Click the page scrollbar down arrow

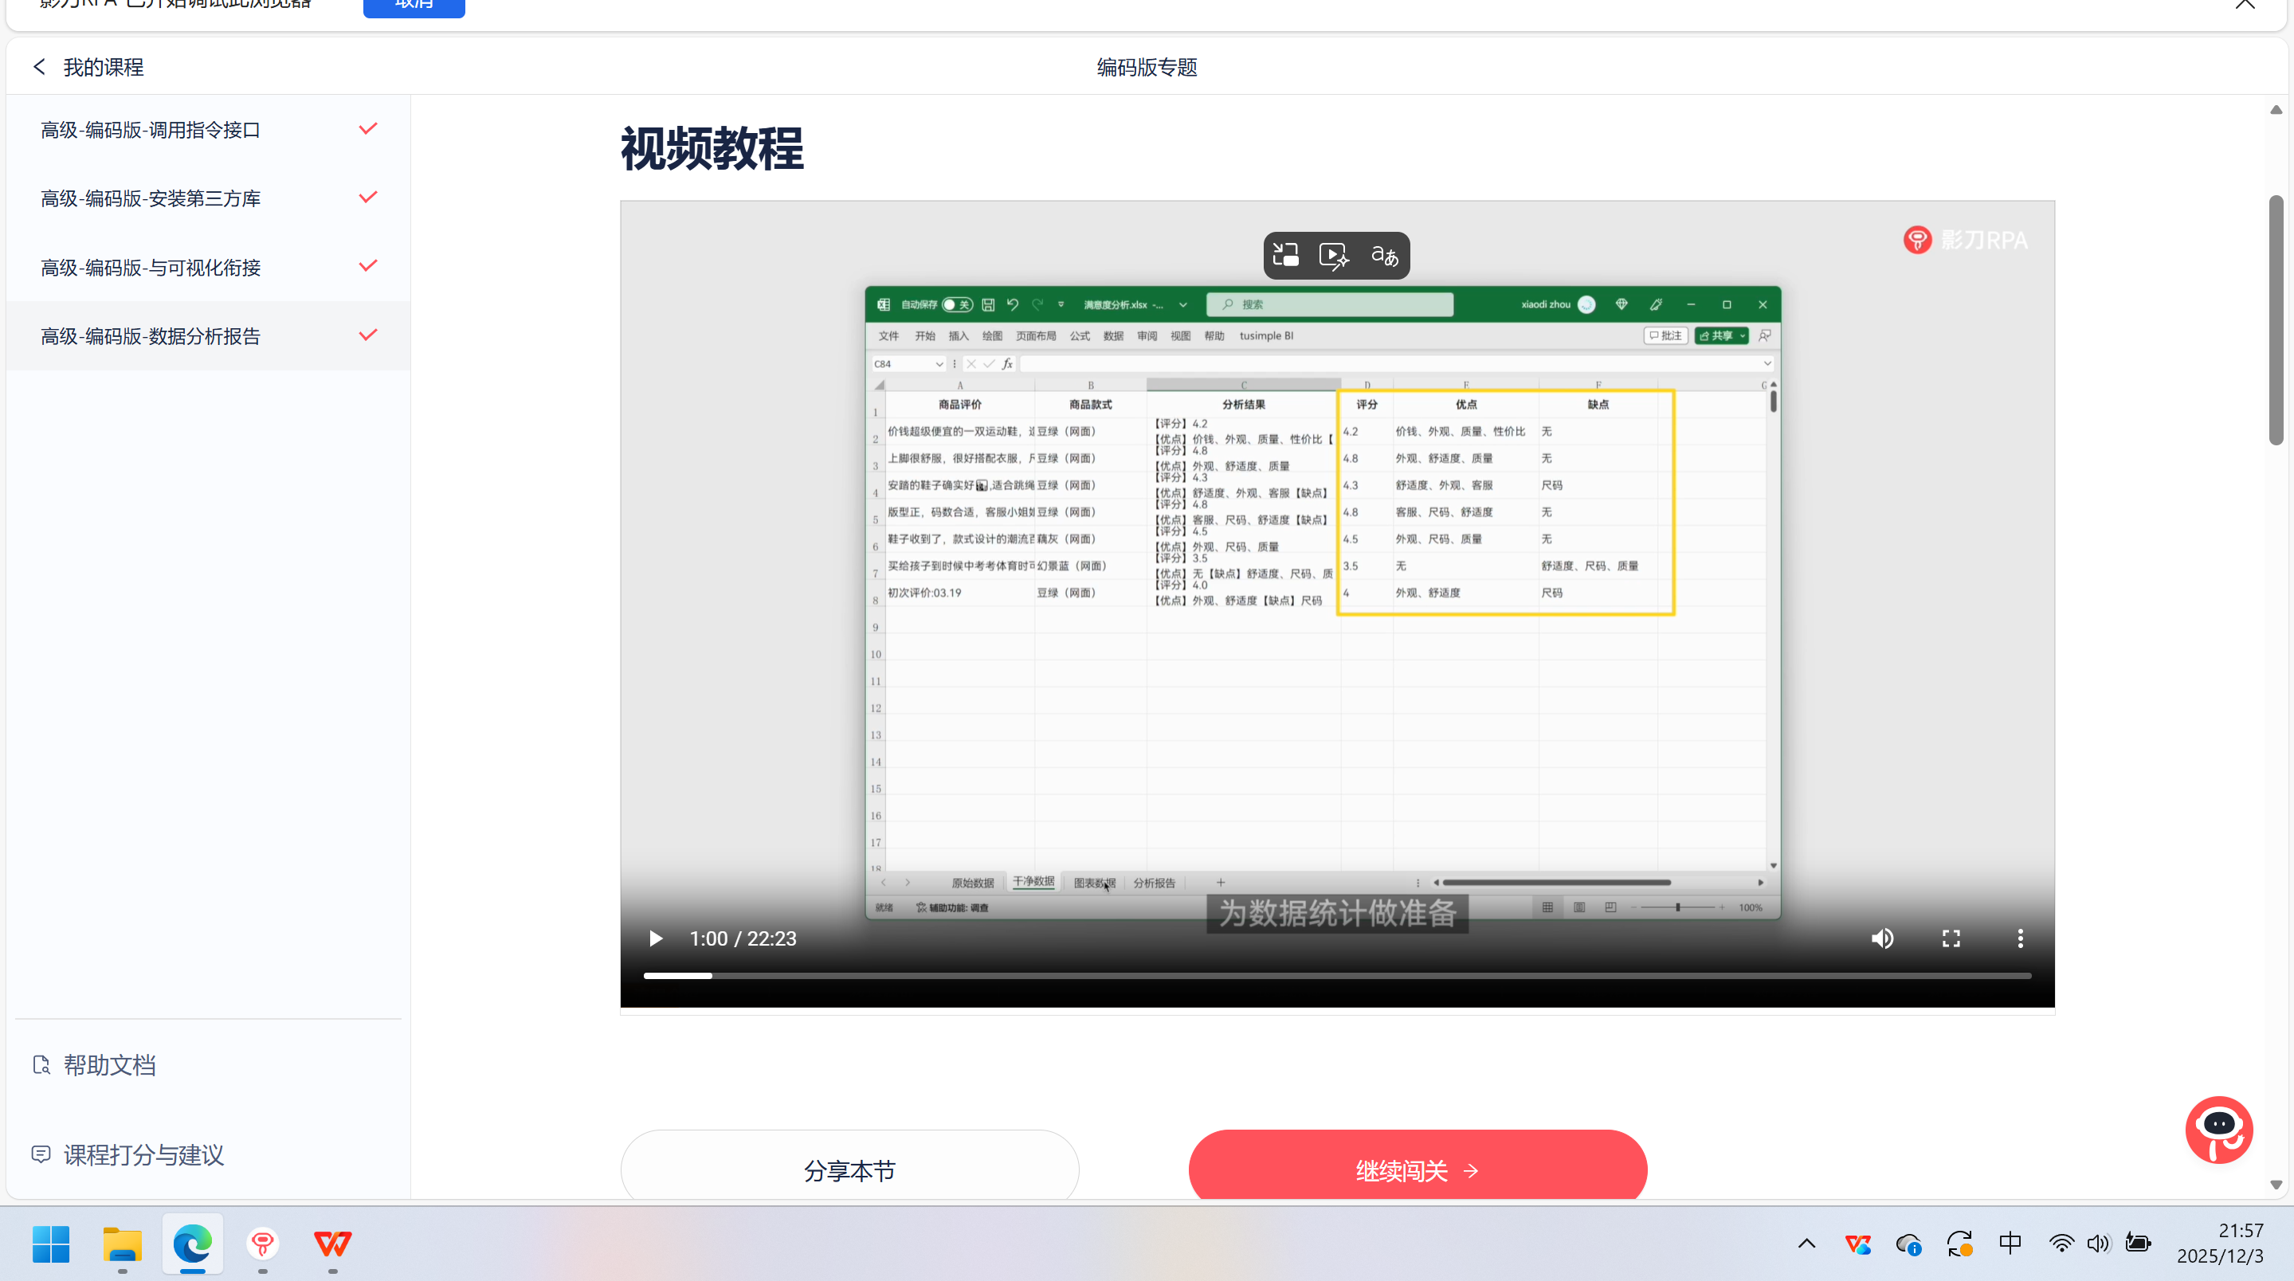coord(2276,1185)
